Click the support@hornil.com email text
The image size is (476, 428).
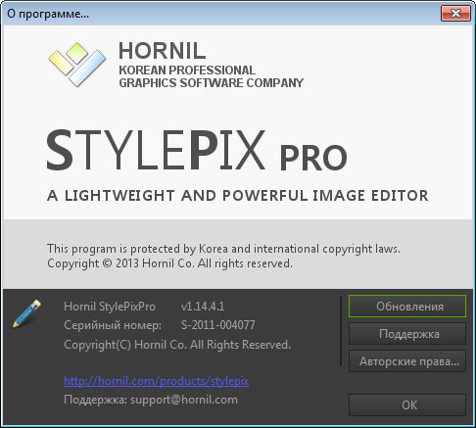(x=184, y=400)
